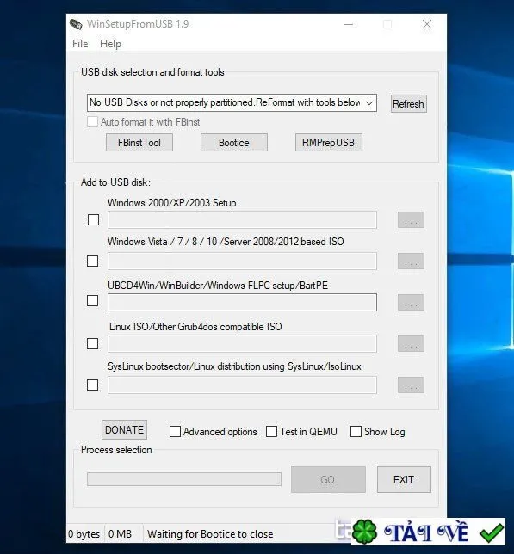Click the SysLinux bootsector path field
514x554 pixels.
pos(242,385)
